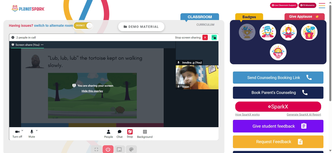Expand microphone options chevron
The image size is (332, 153).
37,131
